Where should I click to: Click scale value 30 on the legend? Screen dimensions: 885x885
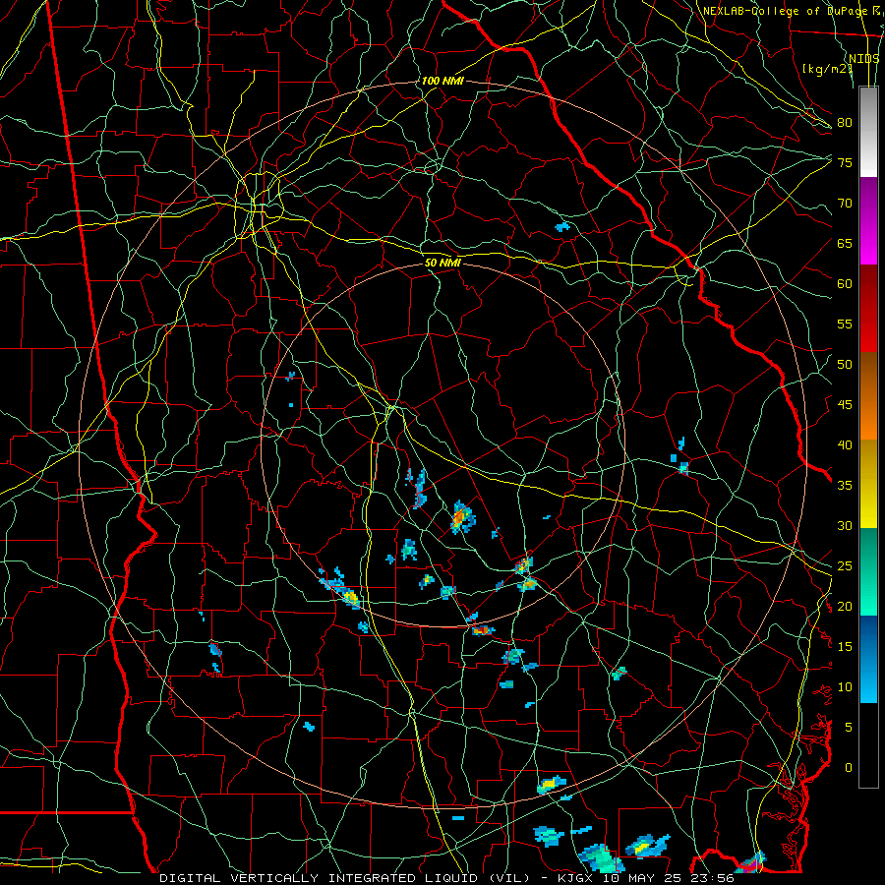click(x=845, y=525)
